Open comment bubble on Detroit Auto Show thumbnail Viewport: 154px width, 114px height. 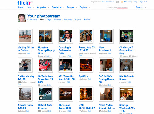tap(41, 98)
